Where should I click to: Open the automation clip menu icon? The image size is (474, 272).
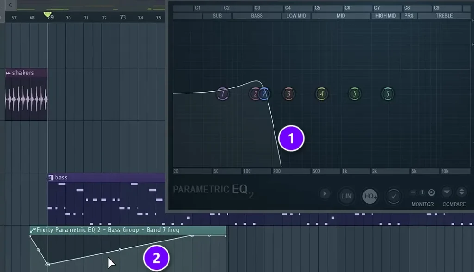tap(33, 230)
